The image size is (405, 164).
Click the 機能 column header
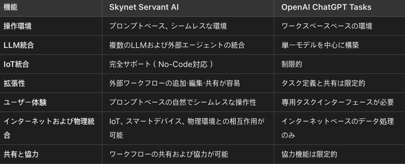[x=10, y=7]
